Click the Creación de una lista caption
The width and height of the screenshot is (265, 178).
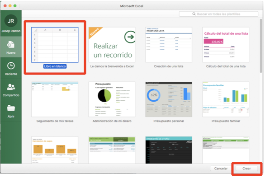169,66
